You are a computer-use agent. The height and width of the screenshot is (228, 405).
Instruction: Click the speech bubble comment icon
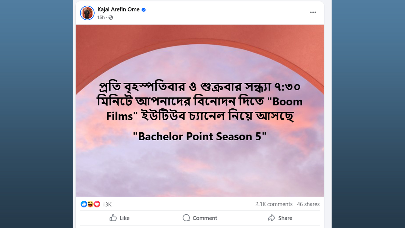(x=186, y=218)
